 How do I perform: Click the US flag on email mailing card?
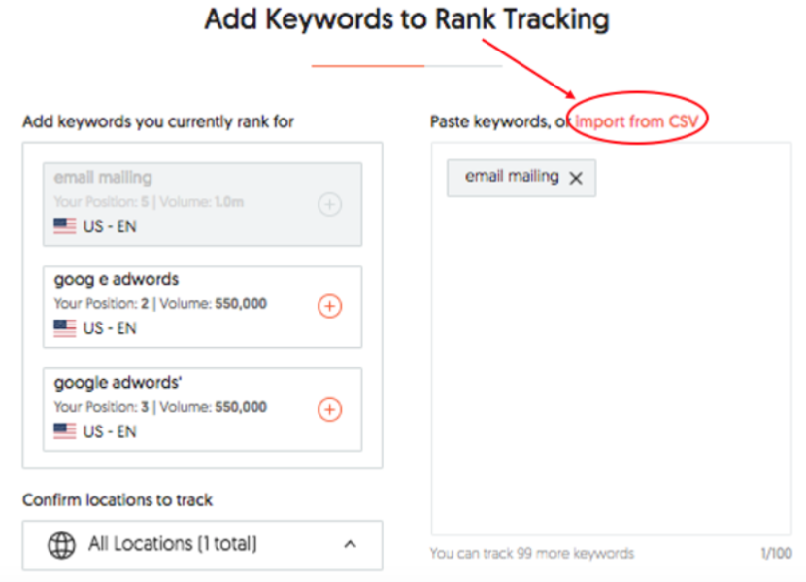tap(65, 225)
